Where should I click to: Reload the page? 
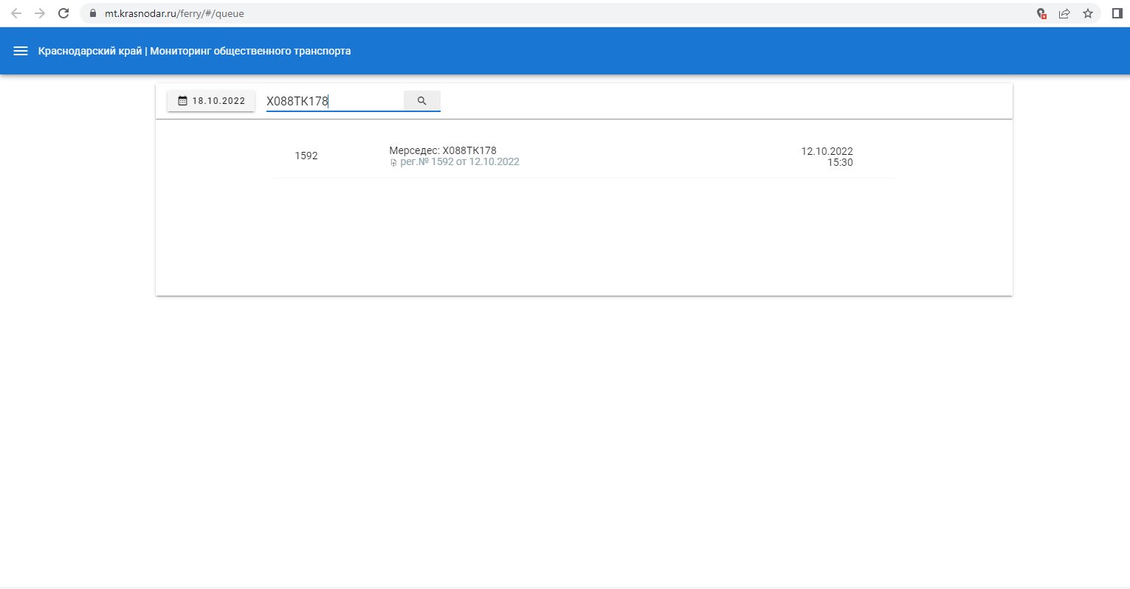click(x=63, y=13)
